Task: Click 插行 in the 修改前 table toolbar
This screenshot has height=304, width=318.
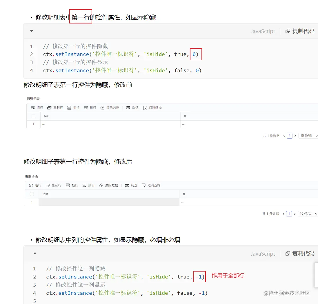Action: 73,108
